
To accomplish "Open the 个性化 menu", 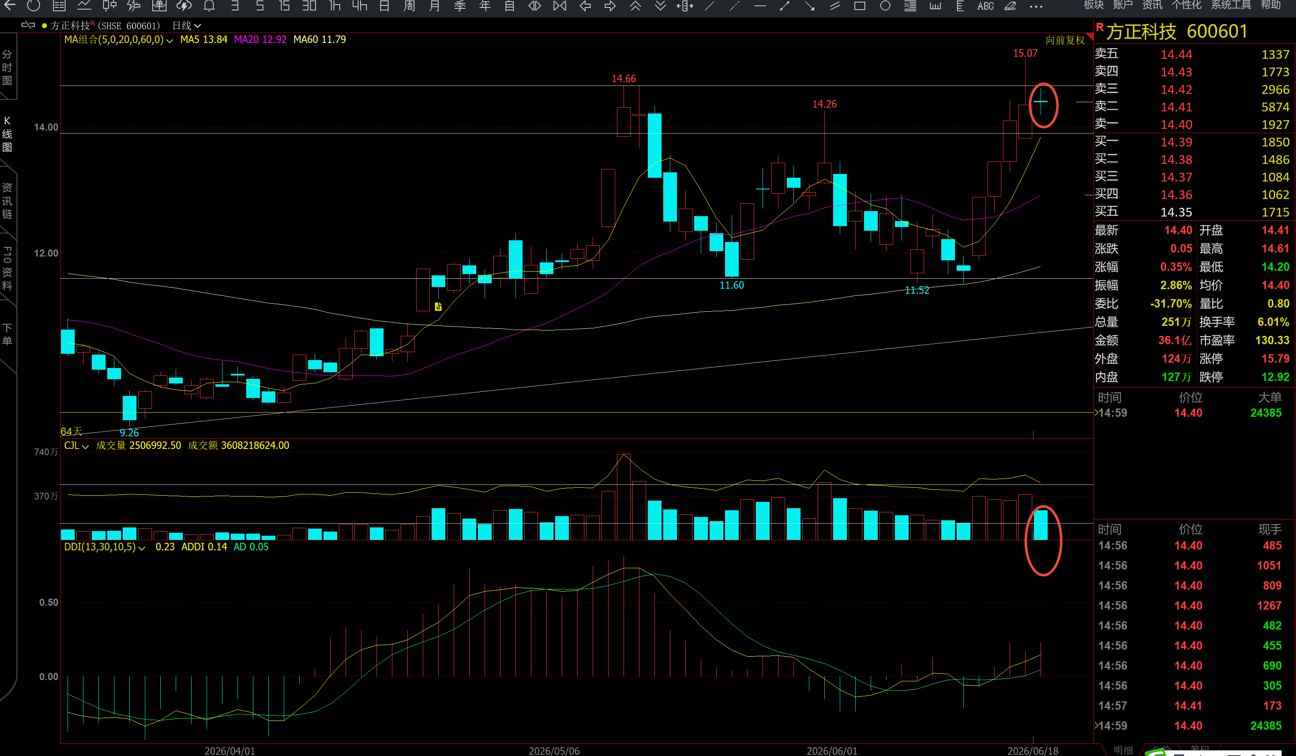I will point(1187,5).
